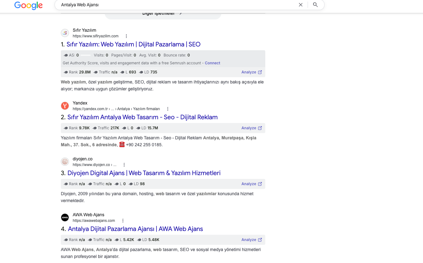Open result Sıfır Yazılım: Web Yazılım title
423x263 pixels.
tap(133, 44)
